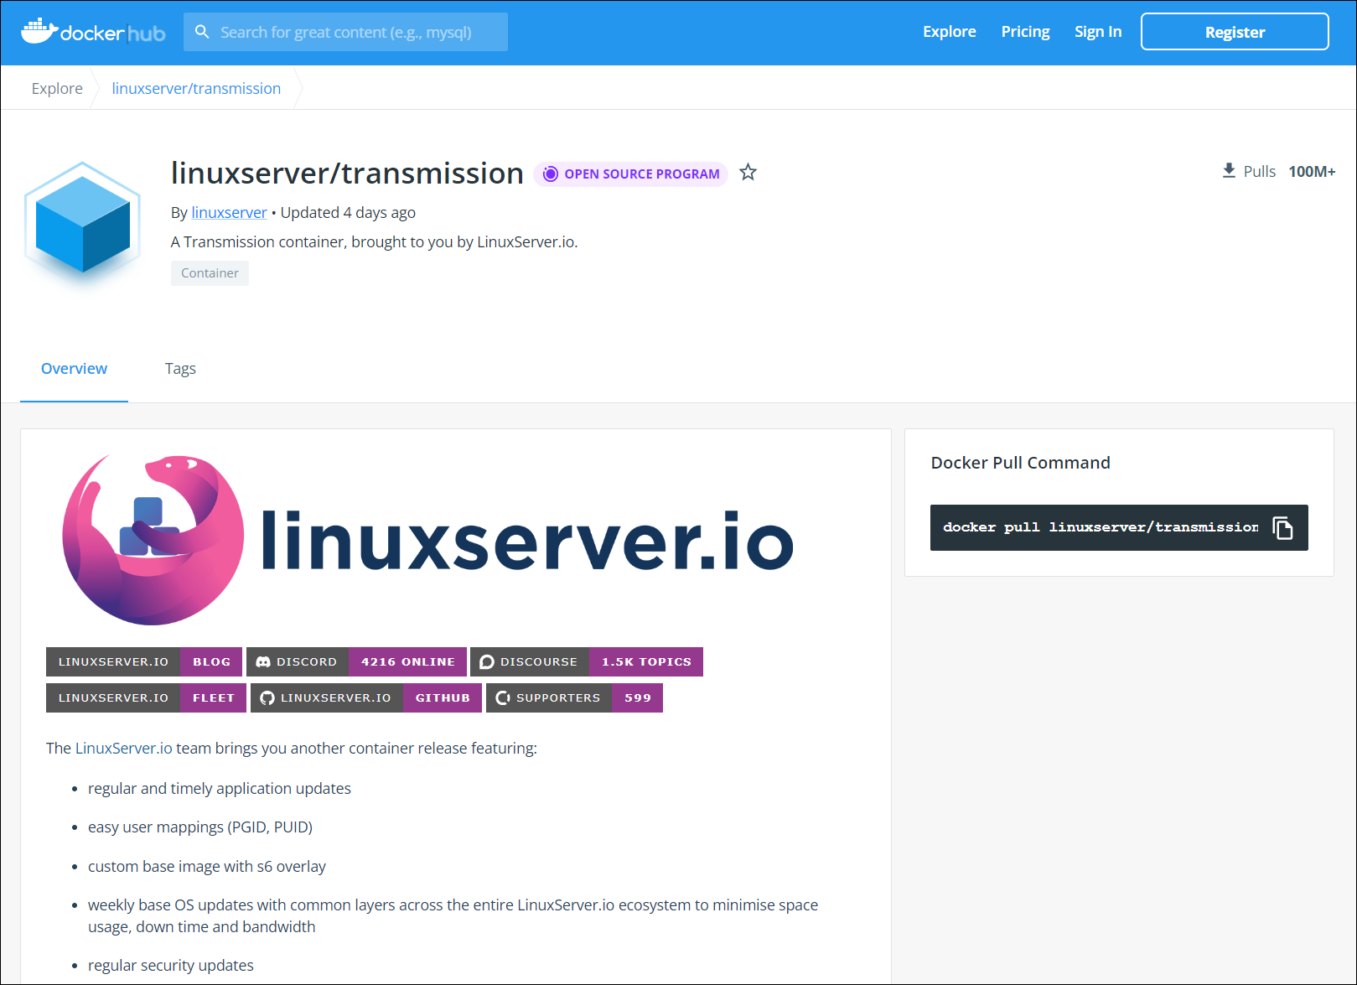This screenshot has height=985, width=1357.
Task: Click the Open Source Program badge
Action: 631,174
